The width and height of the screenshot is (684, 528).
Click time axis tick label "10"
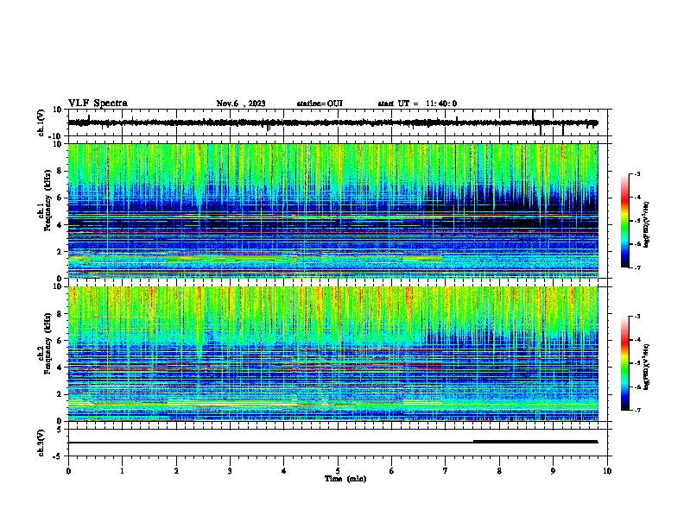click(x=607, y=471)
